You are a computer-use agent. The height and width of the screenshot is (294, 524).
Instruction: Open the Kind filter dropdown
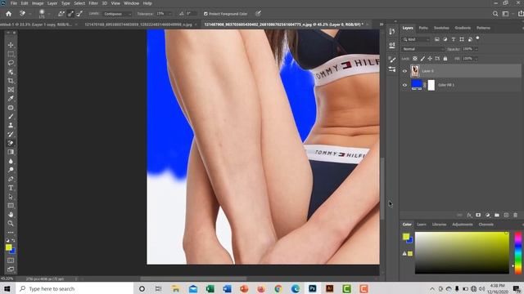(416, 39)
